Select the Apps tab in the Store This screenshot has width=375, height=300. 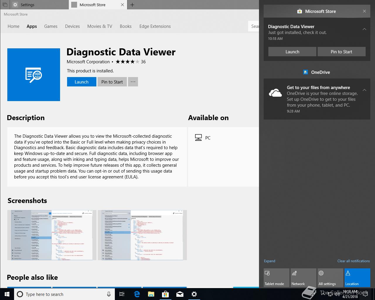click(x=32, y=26)
